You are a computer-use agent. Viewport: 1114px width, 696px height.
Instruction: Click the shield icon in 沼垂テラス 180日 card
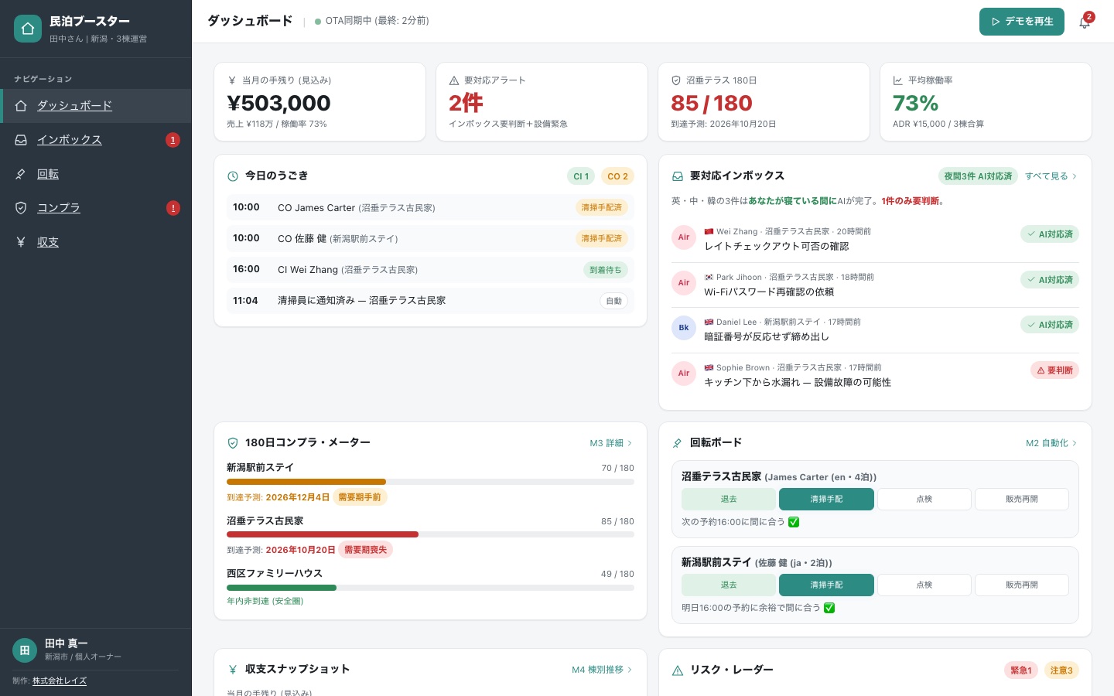(676, 80)
